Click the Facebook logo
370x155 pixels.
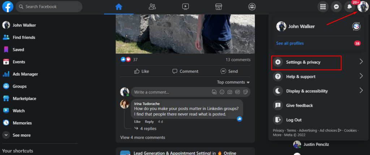coord(8,6)
